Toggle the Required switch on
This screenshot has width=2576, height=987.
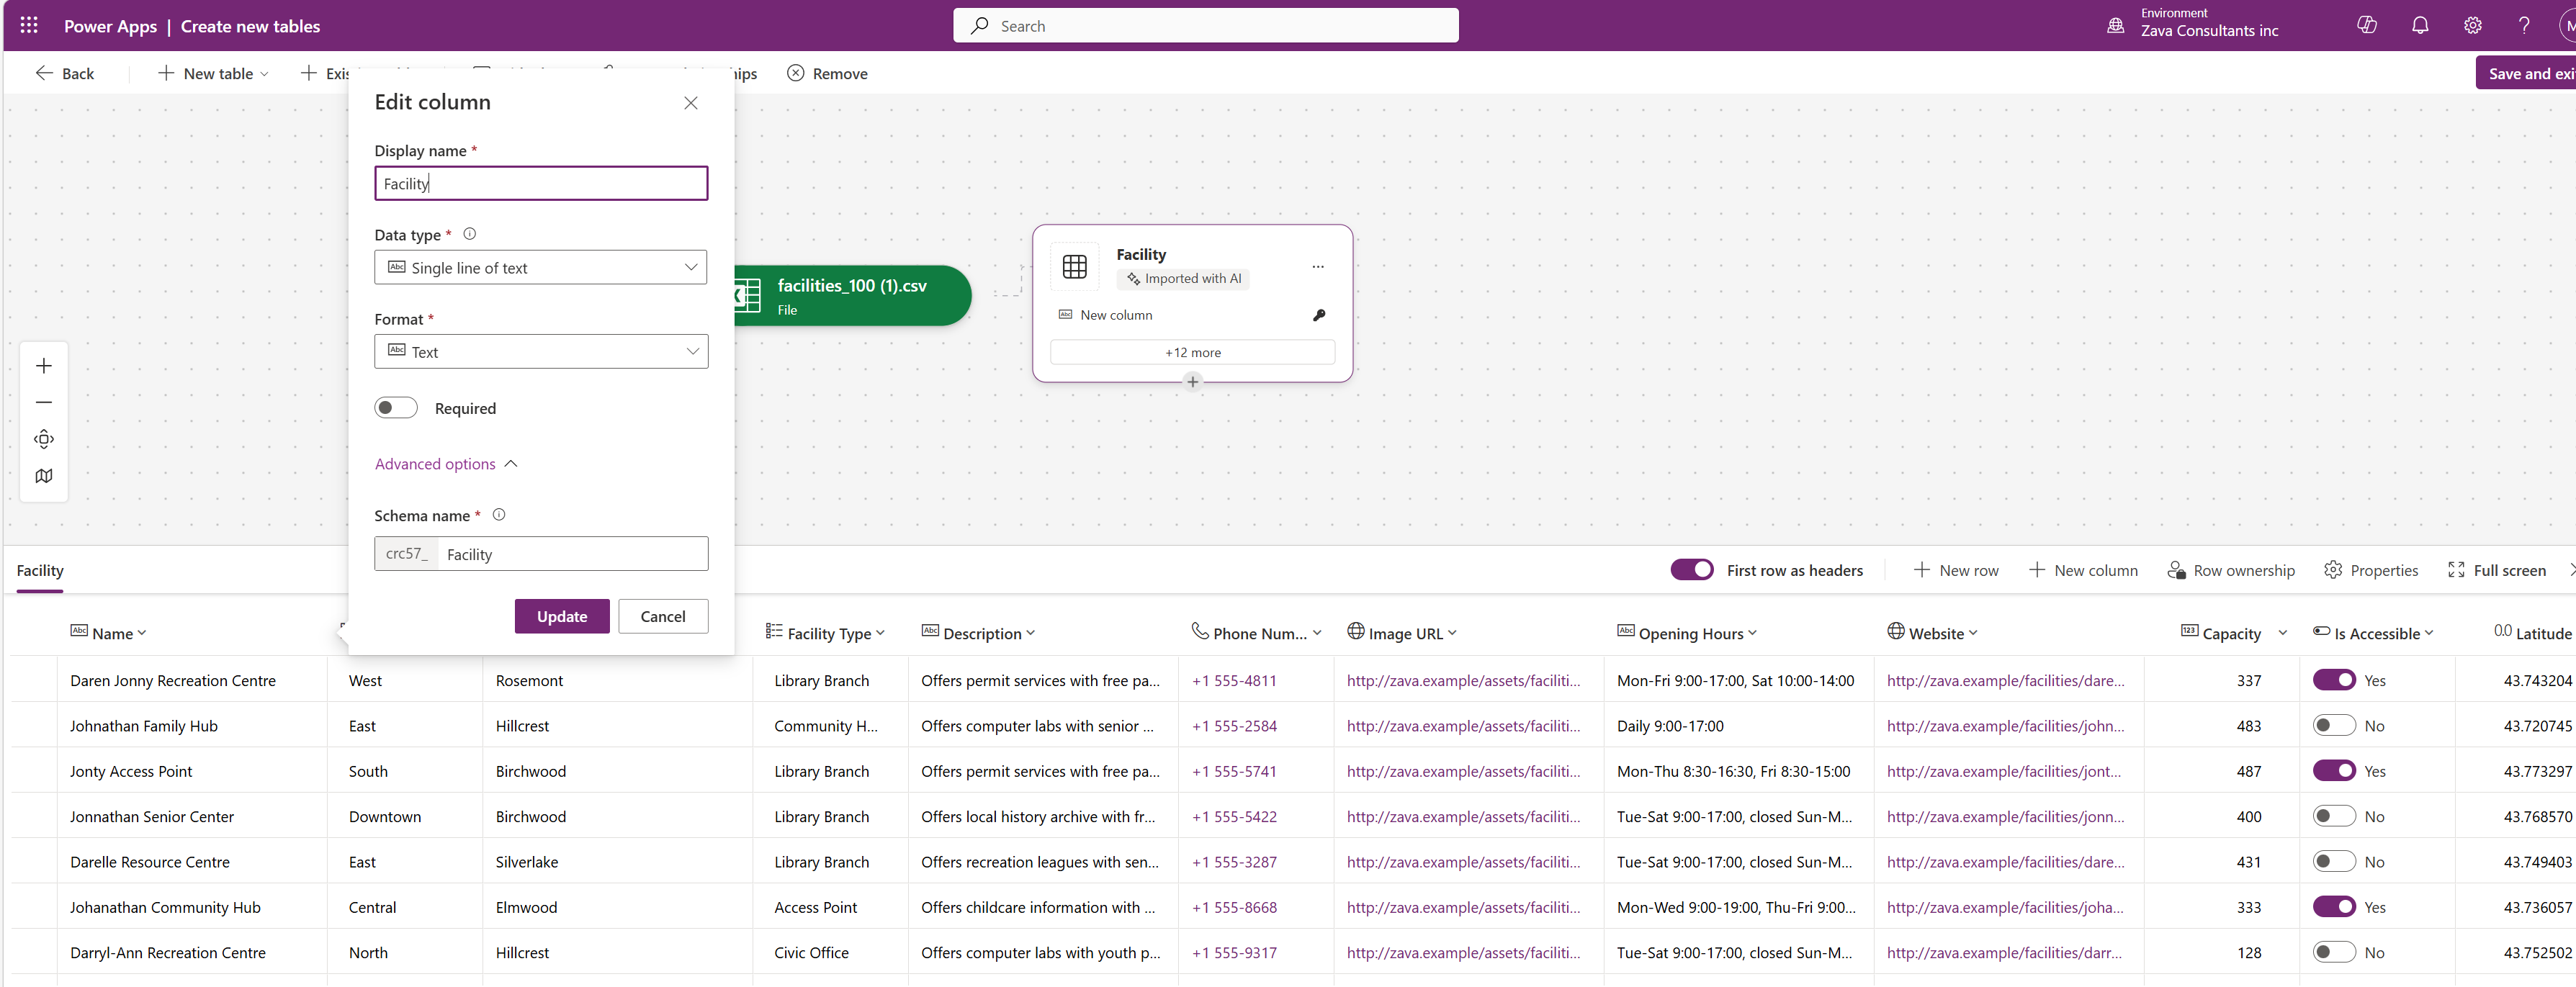396,408
